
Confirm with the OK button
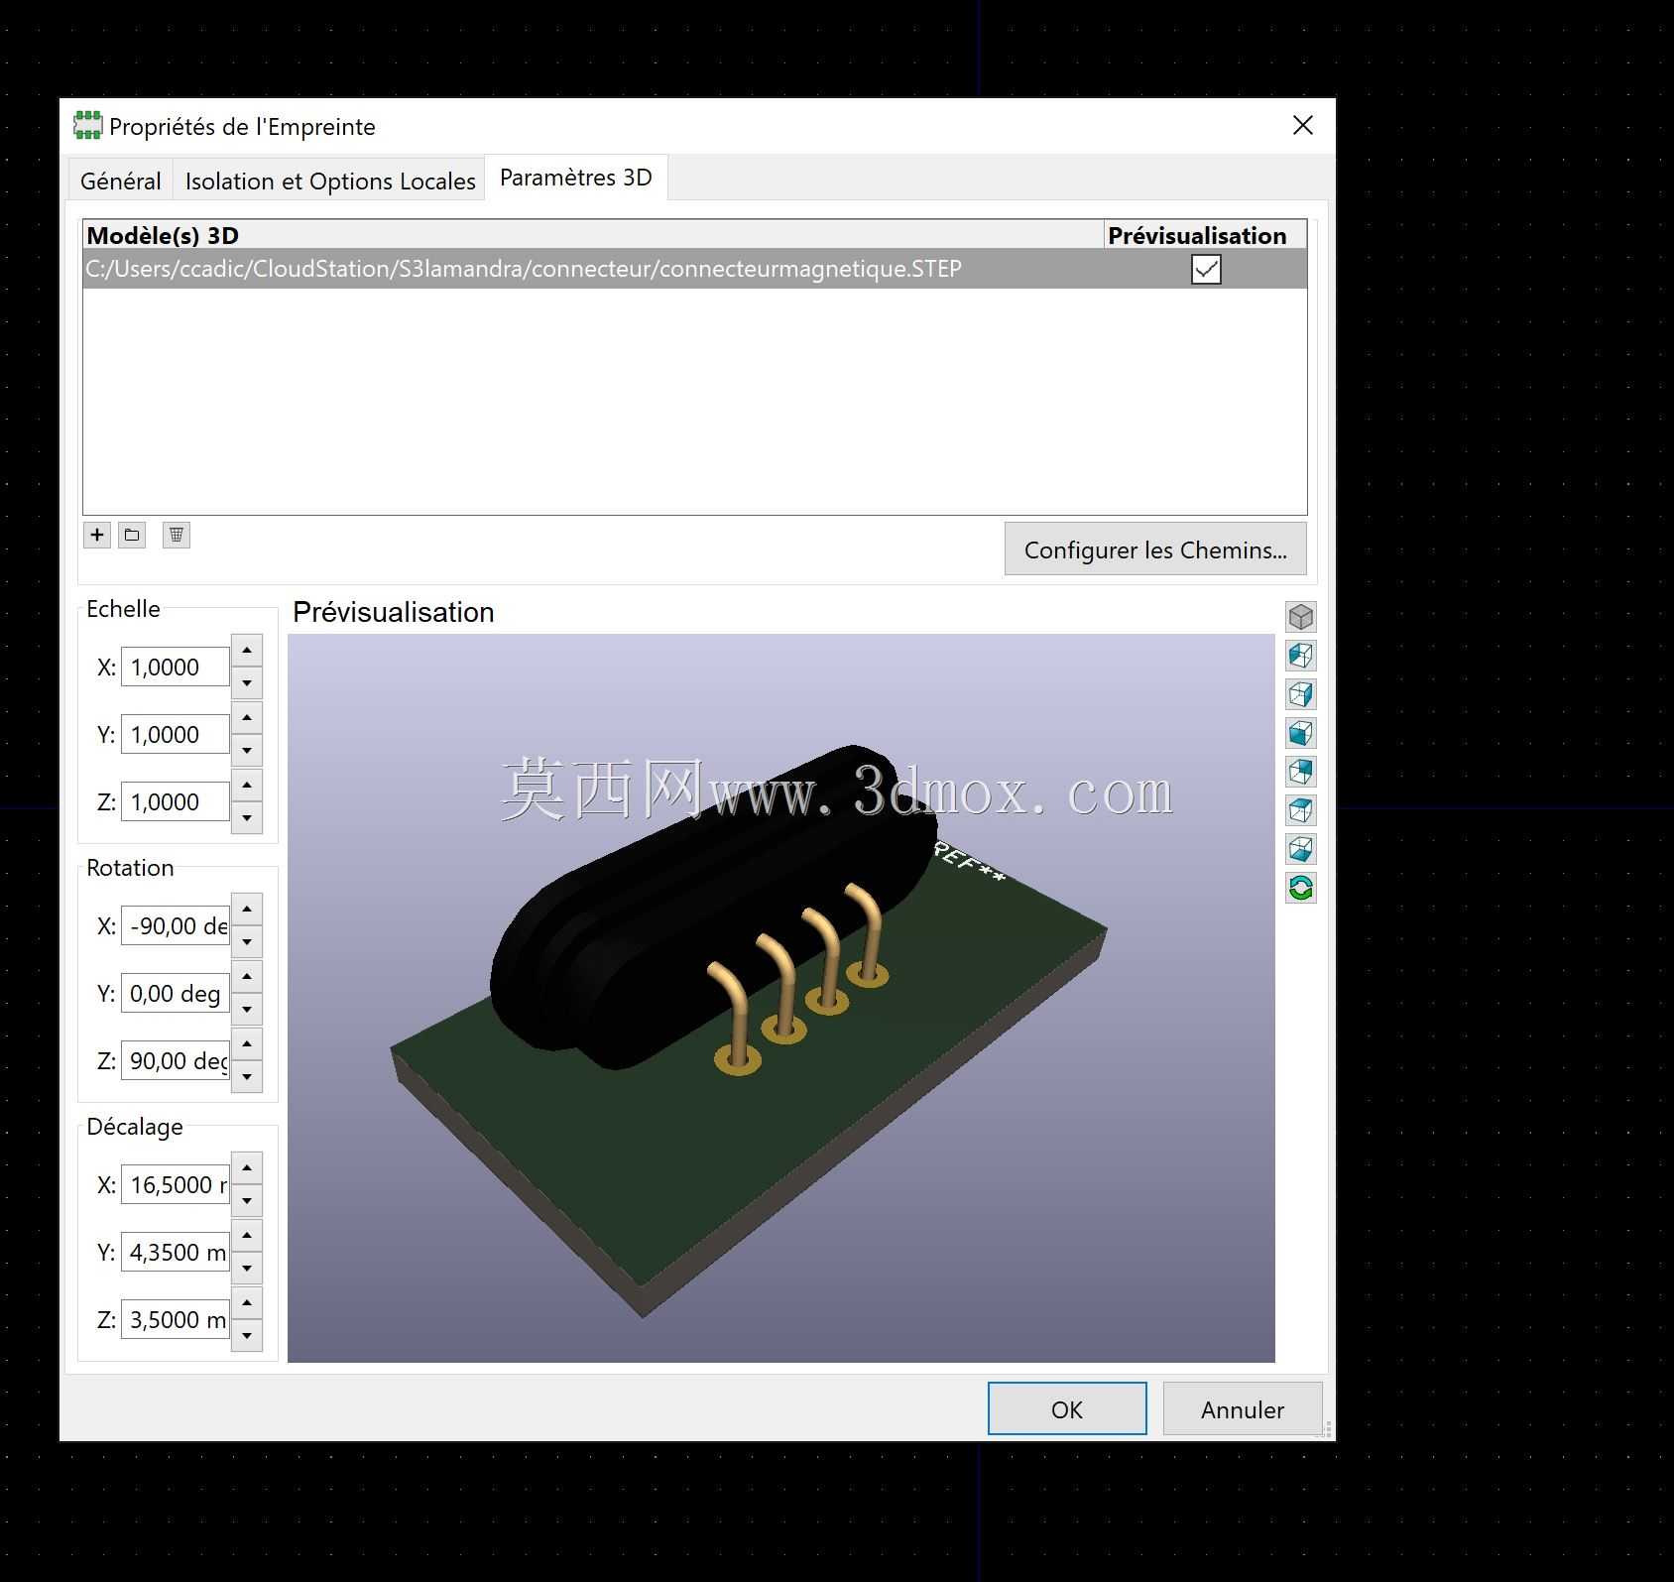[x=1067, y=1408]
